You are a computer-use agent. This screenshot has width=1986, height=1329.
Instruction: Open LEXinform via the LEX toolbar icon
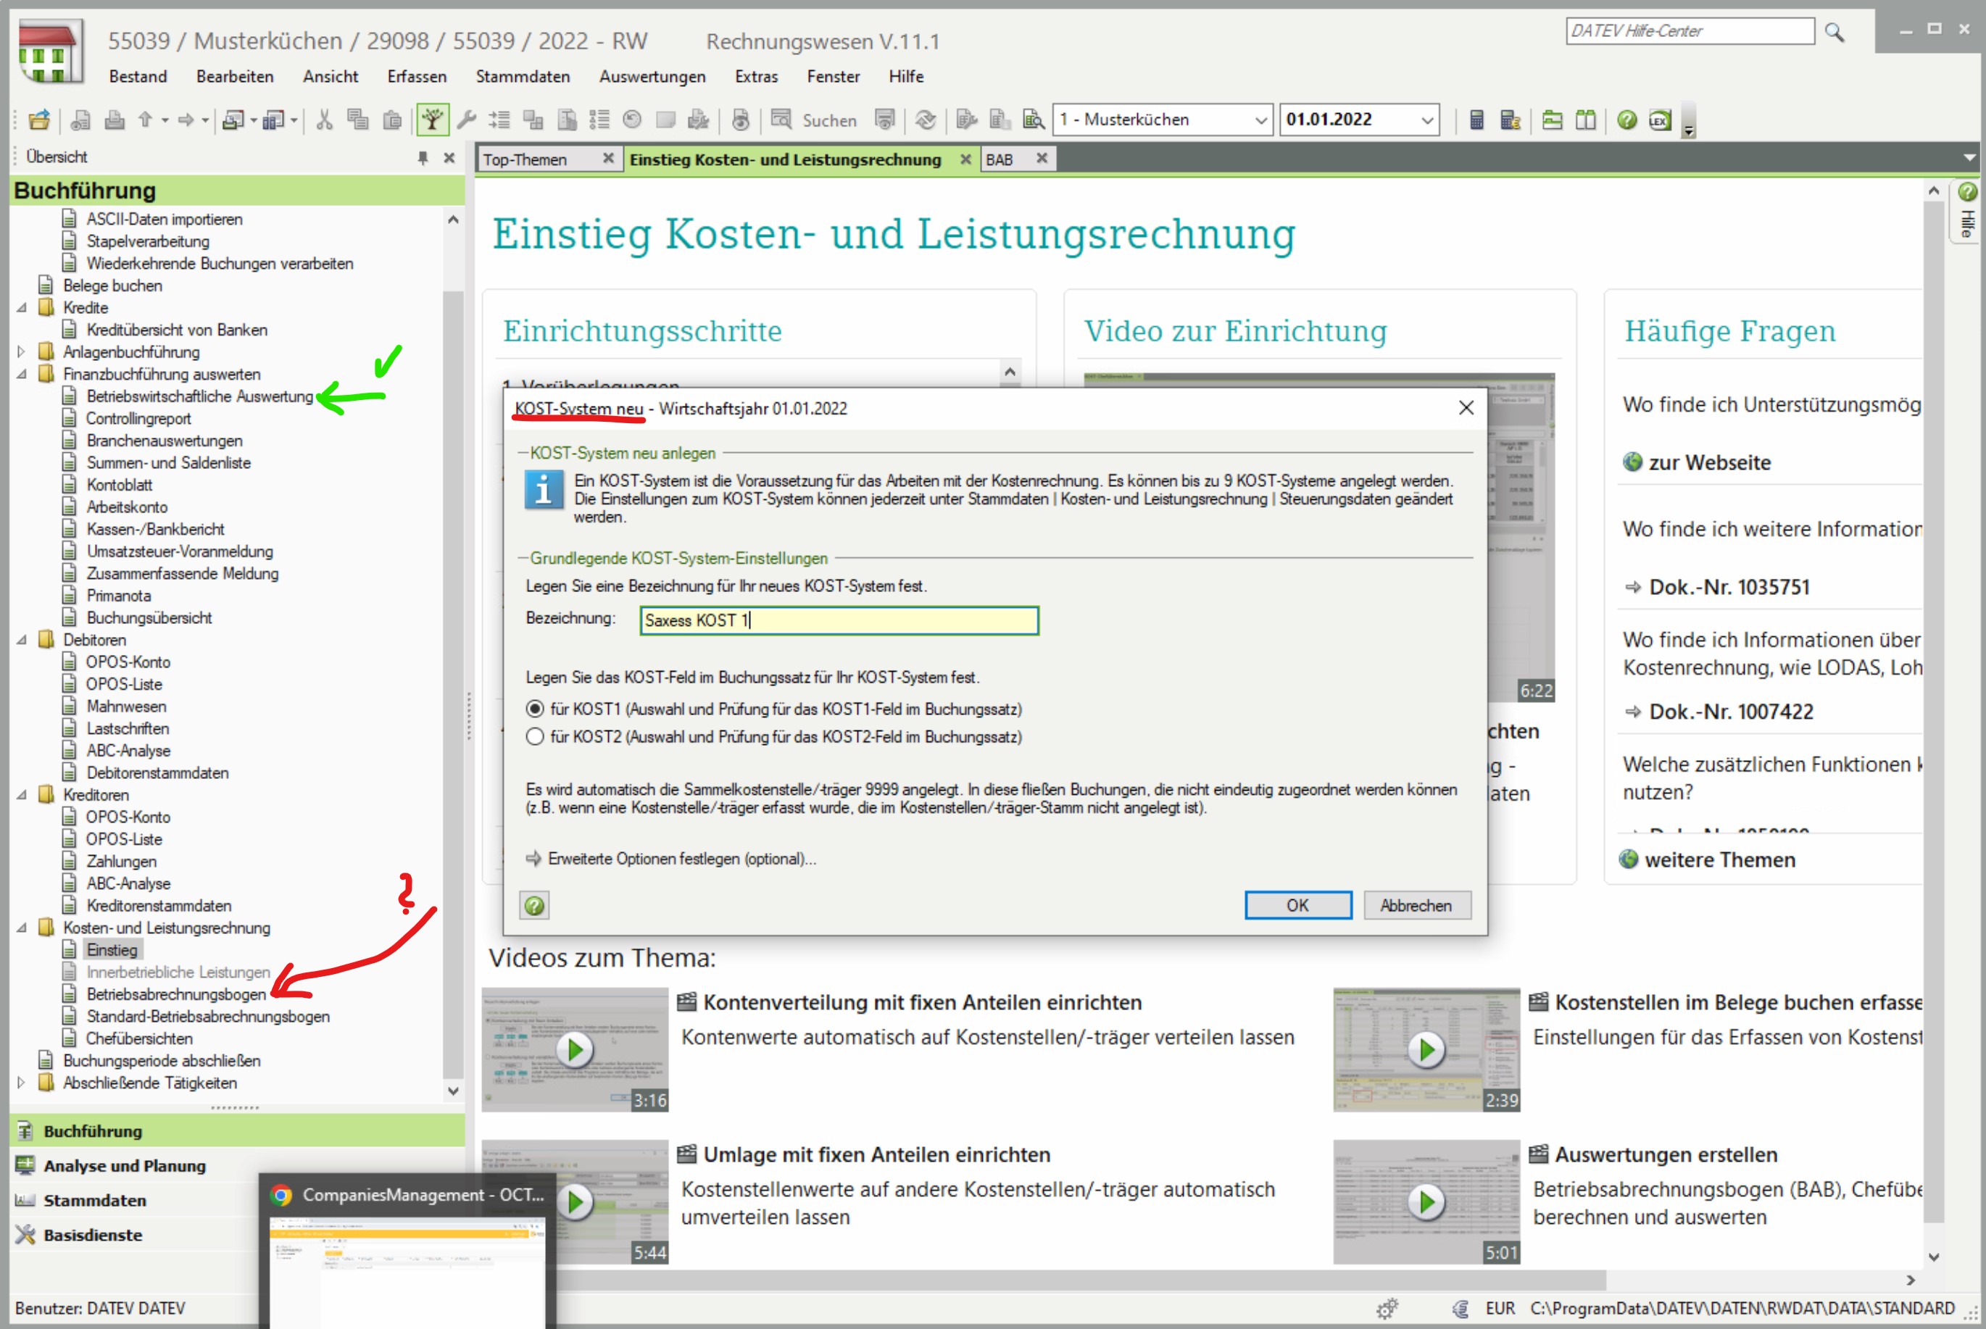point(1659,120)
